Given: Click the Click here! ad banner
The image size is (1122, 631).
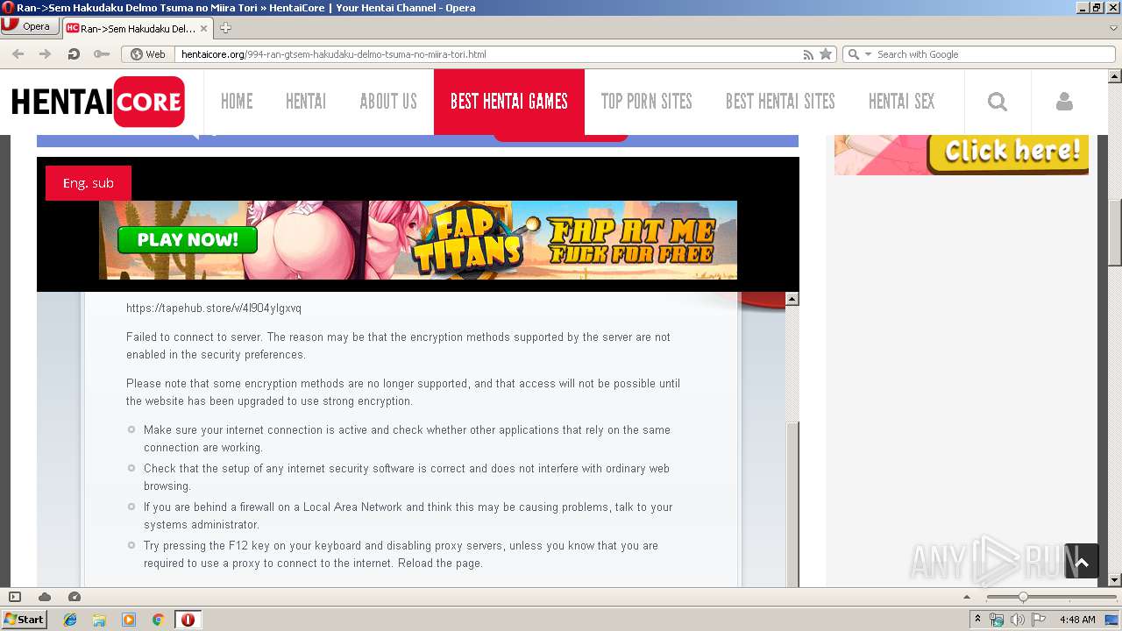Looking at the screenshot, I should [x=962, y=154].
